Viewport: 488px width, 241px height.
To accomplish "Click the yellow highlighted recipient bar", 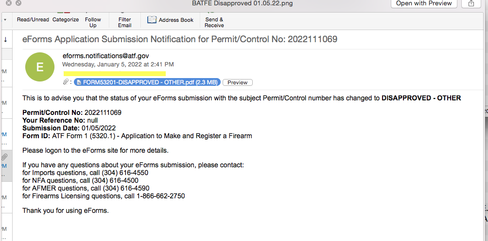I will tap(115, 74).
